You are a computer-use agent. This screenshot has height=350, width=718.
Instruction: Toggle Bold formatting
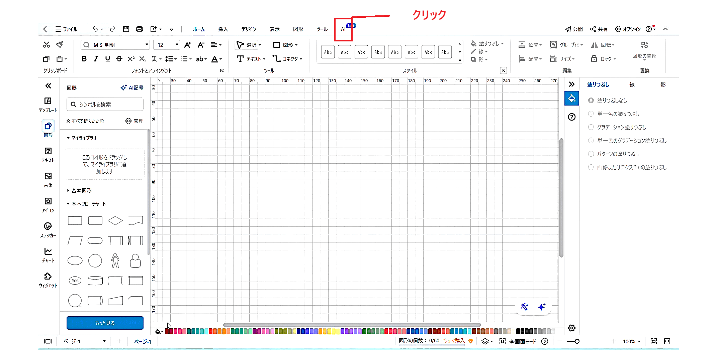click(x=84, y=59)
